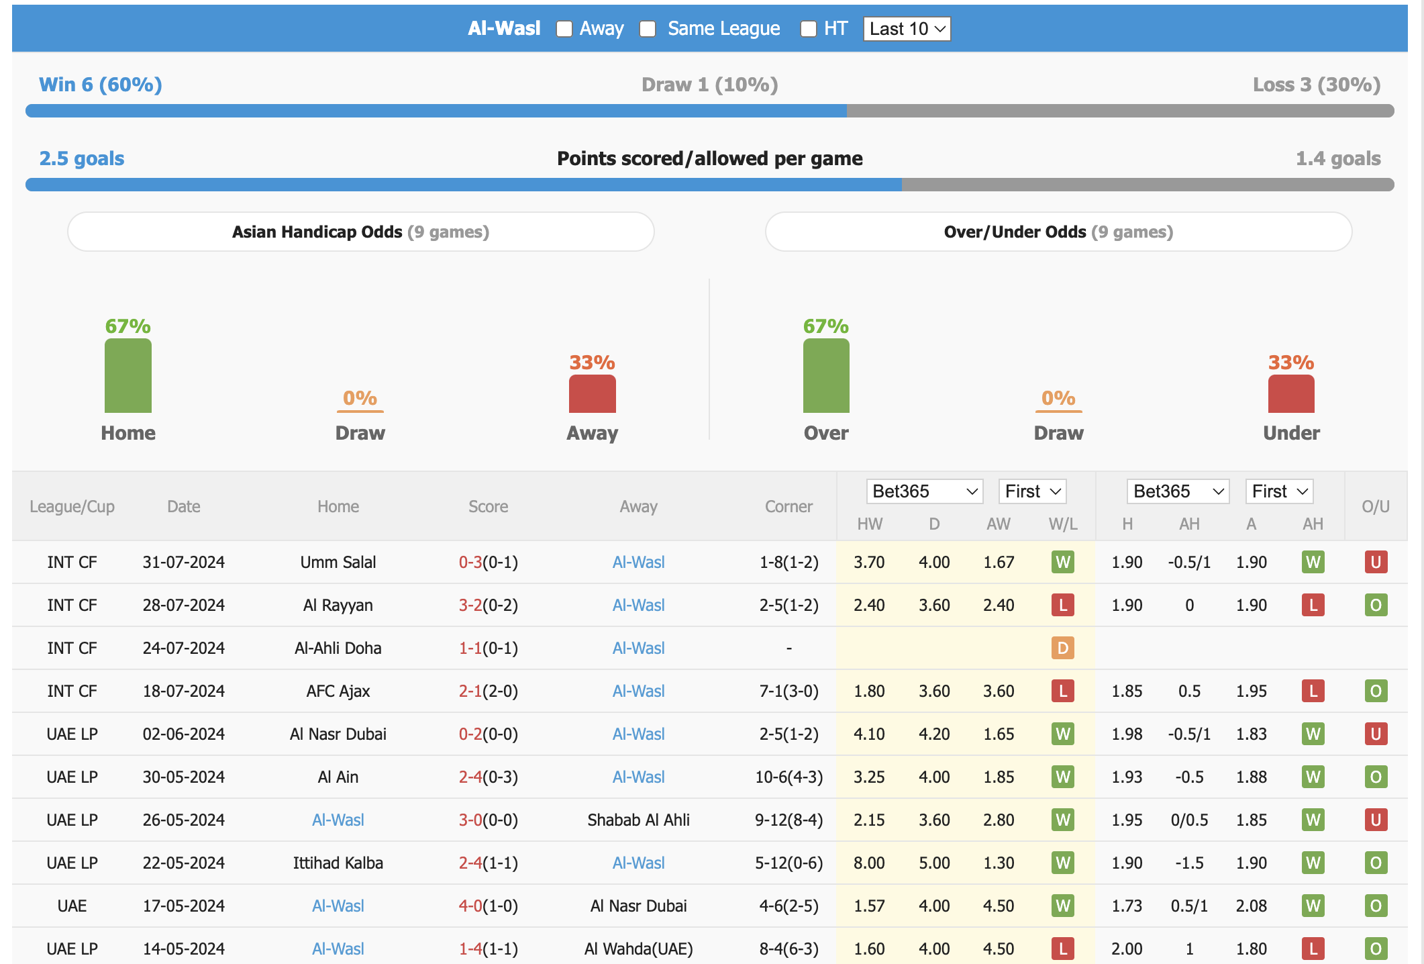The image size is (1424, 964).
Task: Click the O badge on the 17-05-2024 row
Action: coord(1376,906)
